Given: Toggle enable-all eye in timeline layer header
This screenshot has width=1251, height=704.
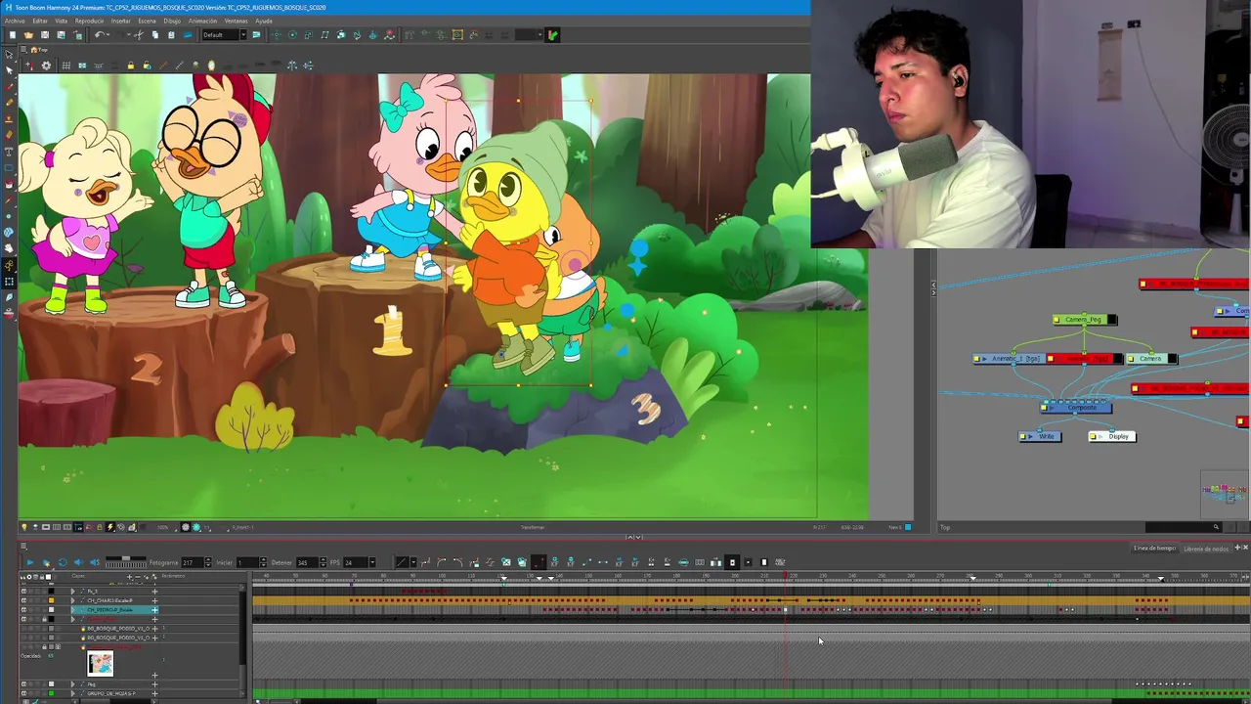Looking at the screenshot, I should (x=22, y=577).
